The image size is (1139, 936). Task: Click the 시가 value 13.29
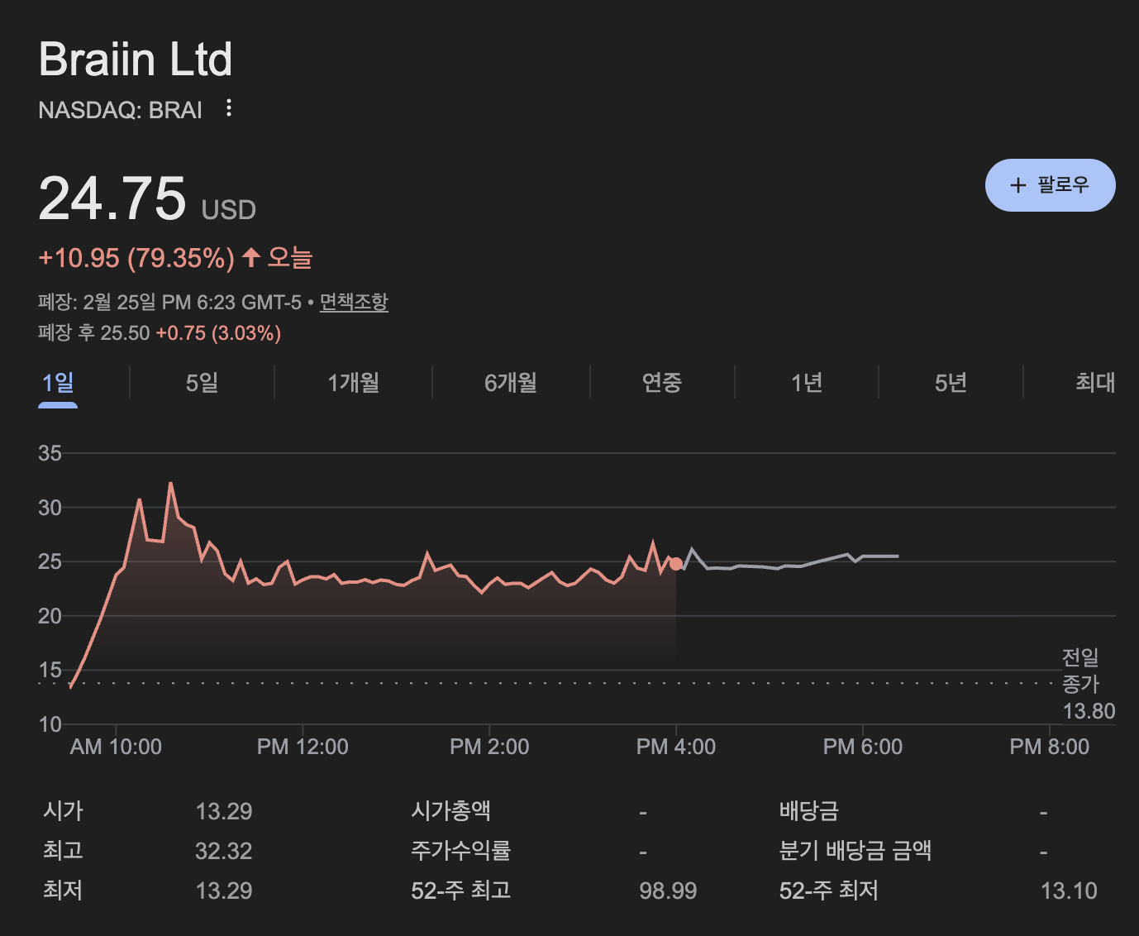224,811
